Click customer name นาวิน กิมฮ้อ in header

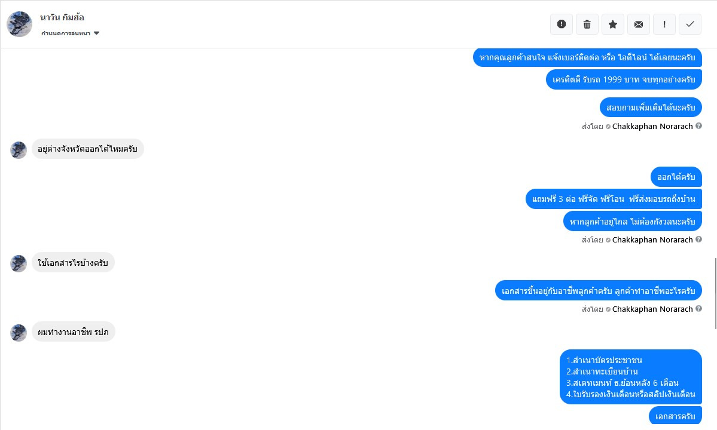[x=62, y=17]
